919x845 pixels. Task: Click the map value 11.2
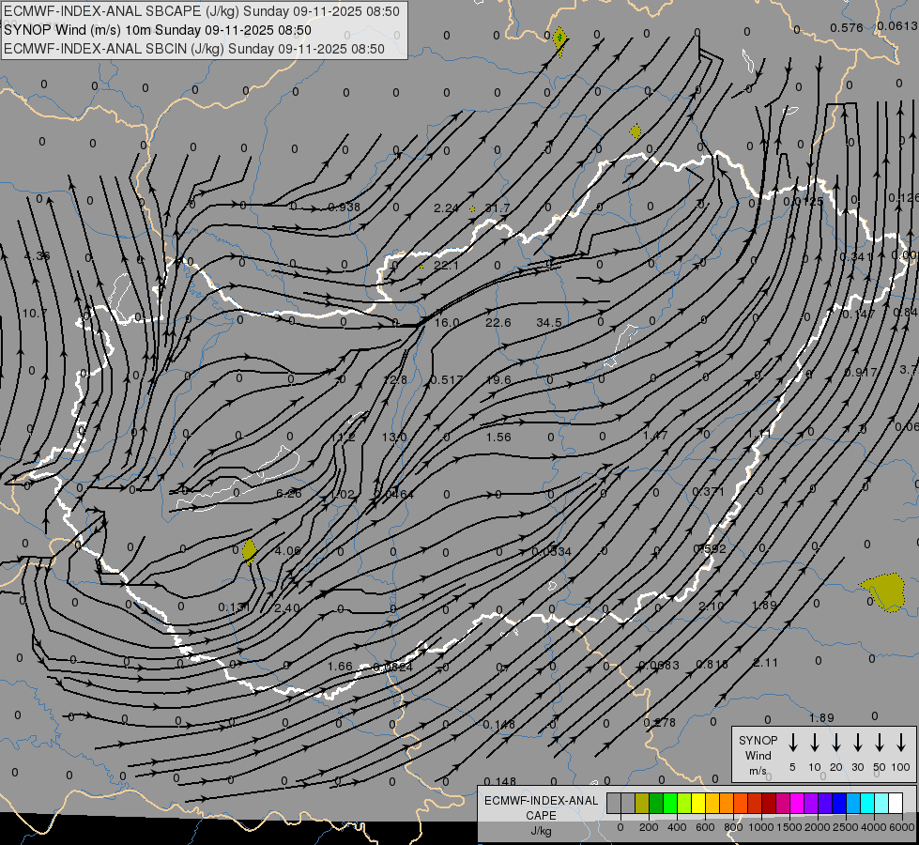343,438
